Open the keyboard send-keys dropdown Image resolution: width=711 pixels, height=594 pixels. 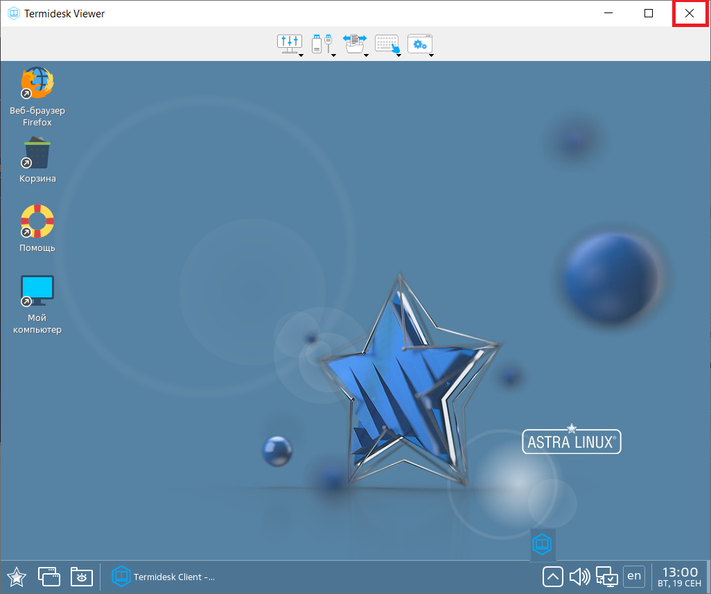click(388, 44)
